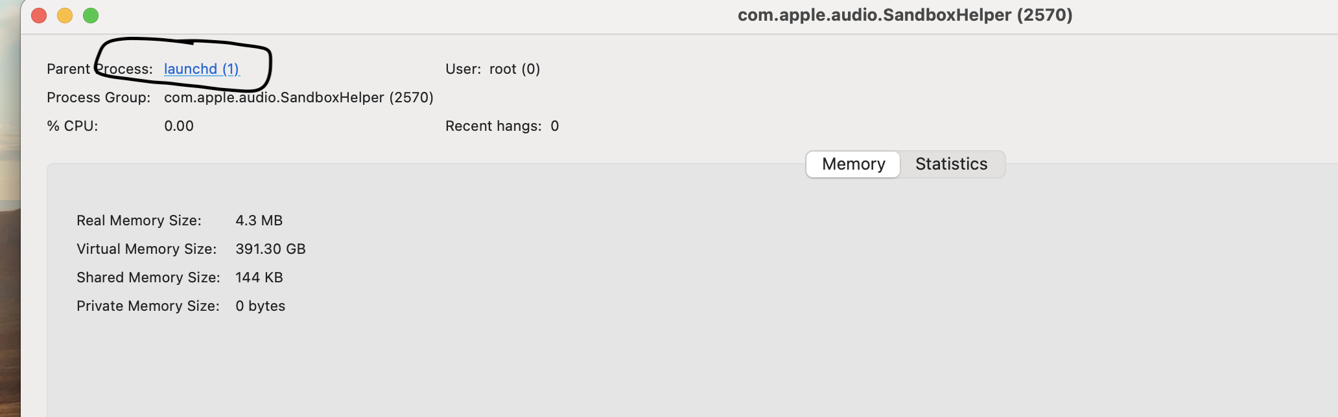This screenshot has width=1338, height=417.
Task: Click the Private Memory Size 0 bytes entry
Action: coord(261,306)
